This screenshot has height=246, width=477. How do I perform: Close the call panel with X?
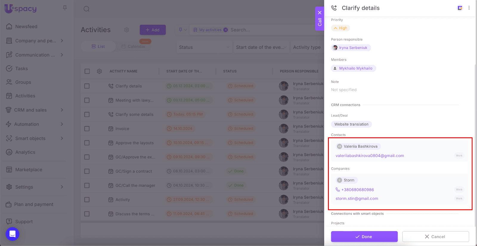[320, 13]
